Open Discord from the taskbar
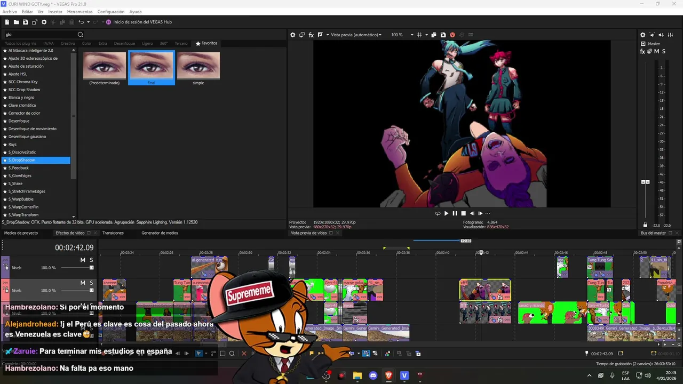This screenshot has height=384, width=683. pos(373,375)
